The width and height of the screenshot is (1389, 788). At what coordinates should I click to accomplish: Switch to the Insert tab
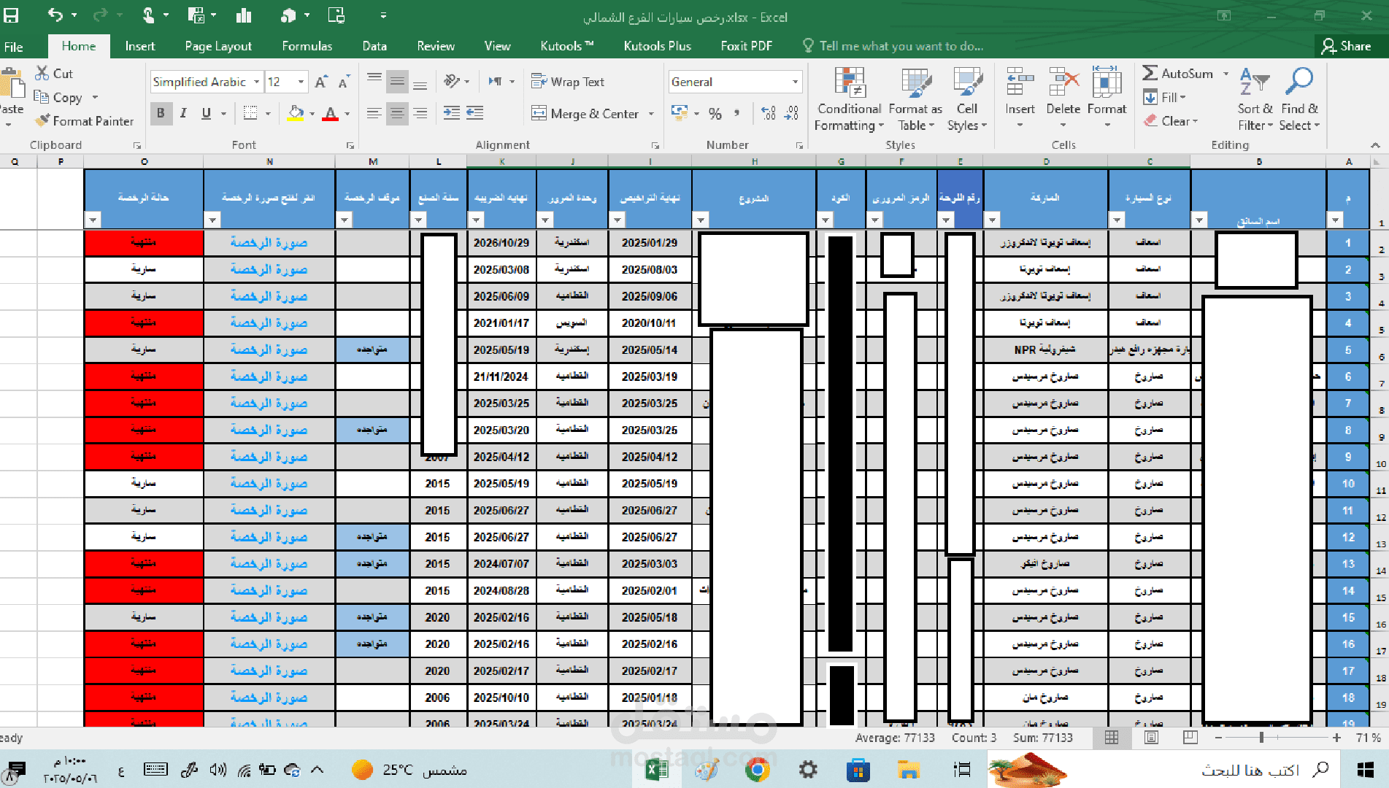(x=139, y=46)
